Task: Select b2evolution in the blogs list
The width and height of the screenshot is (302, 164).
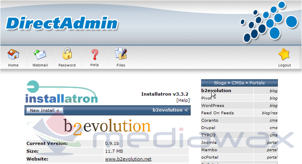Action: (x=216, y=91)
